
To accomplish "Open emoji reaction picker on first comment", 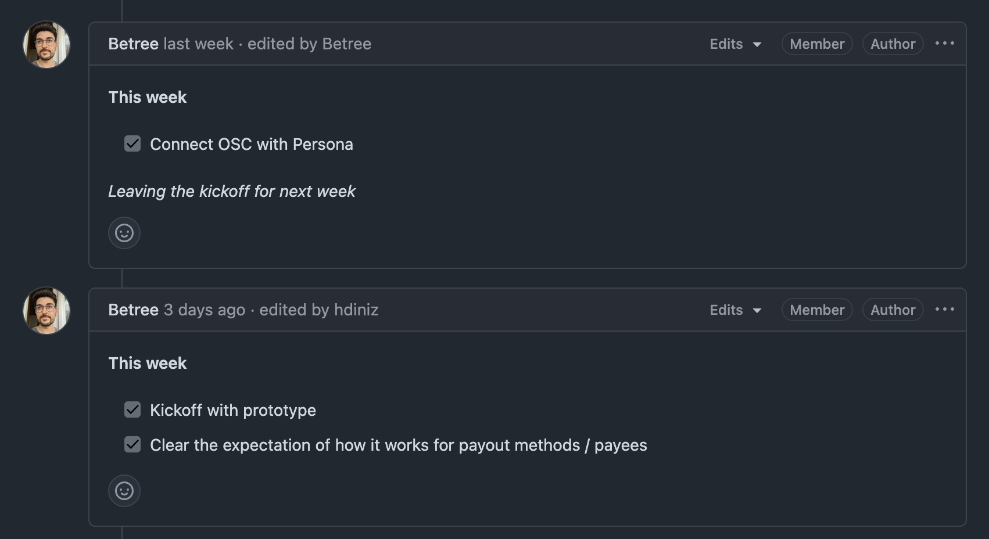I will 124,233.
